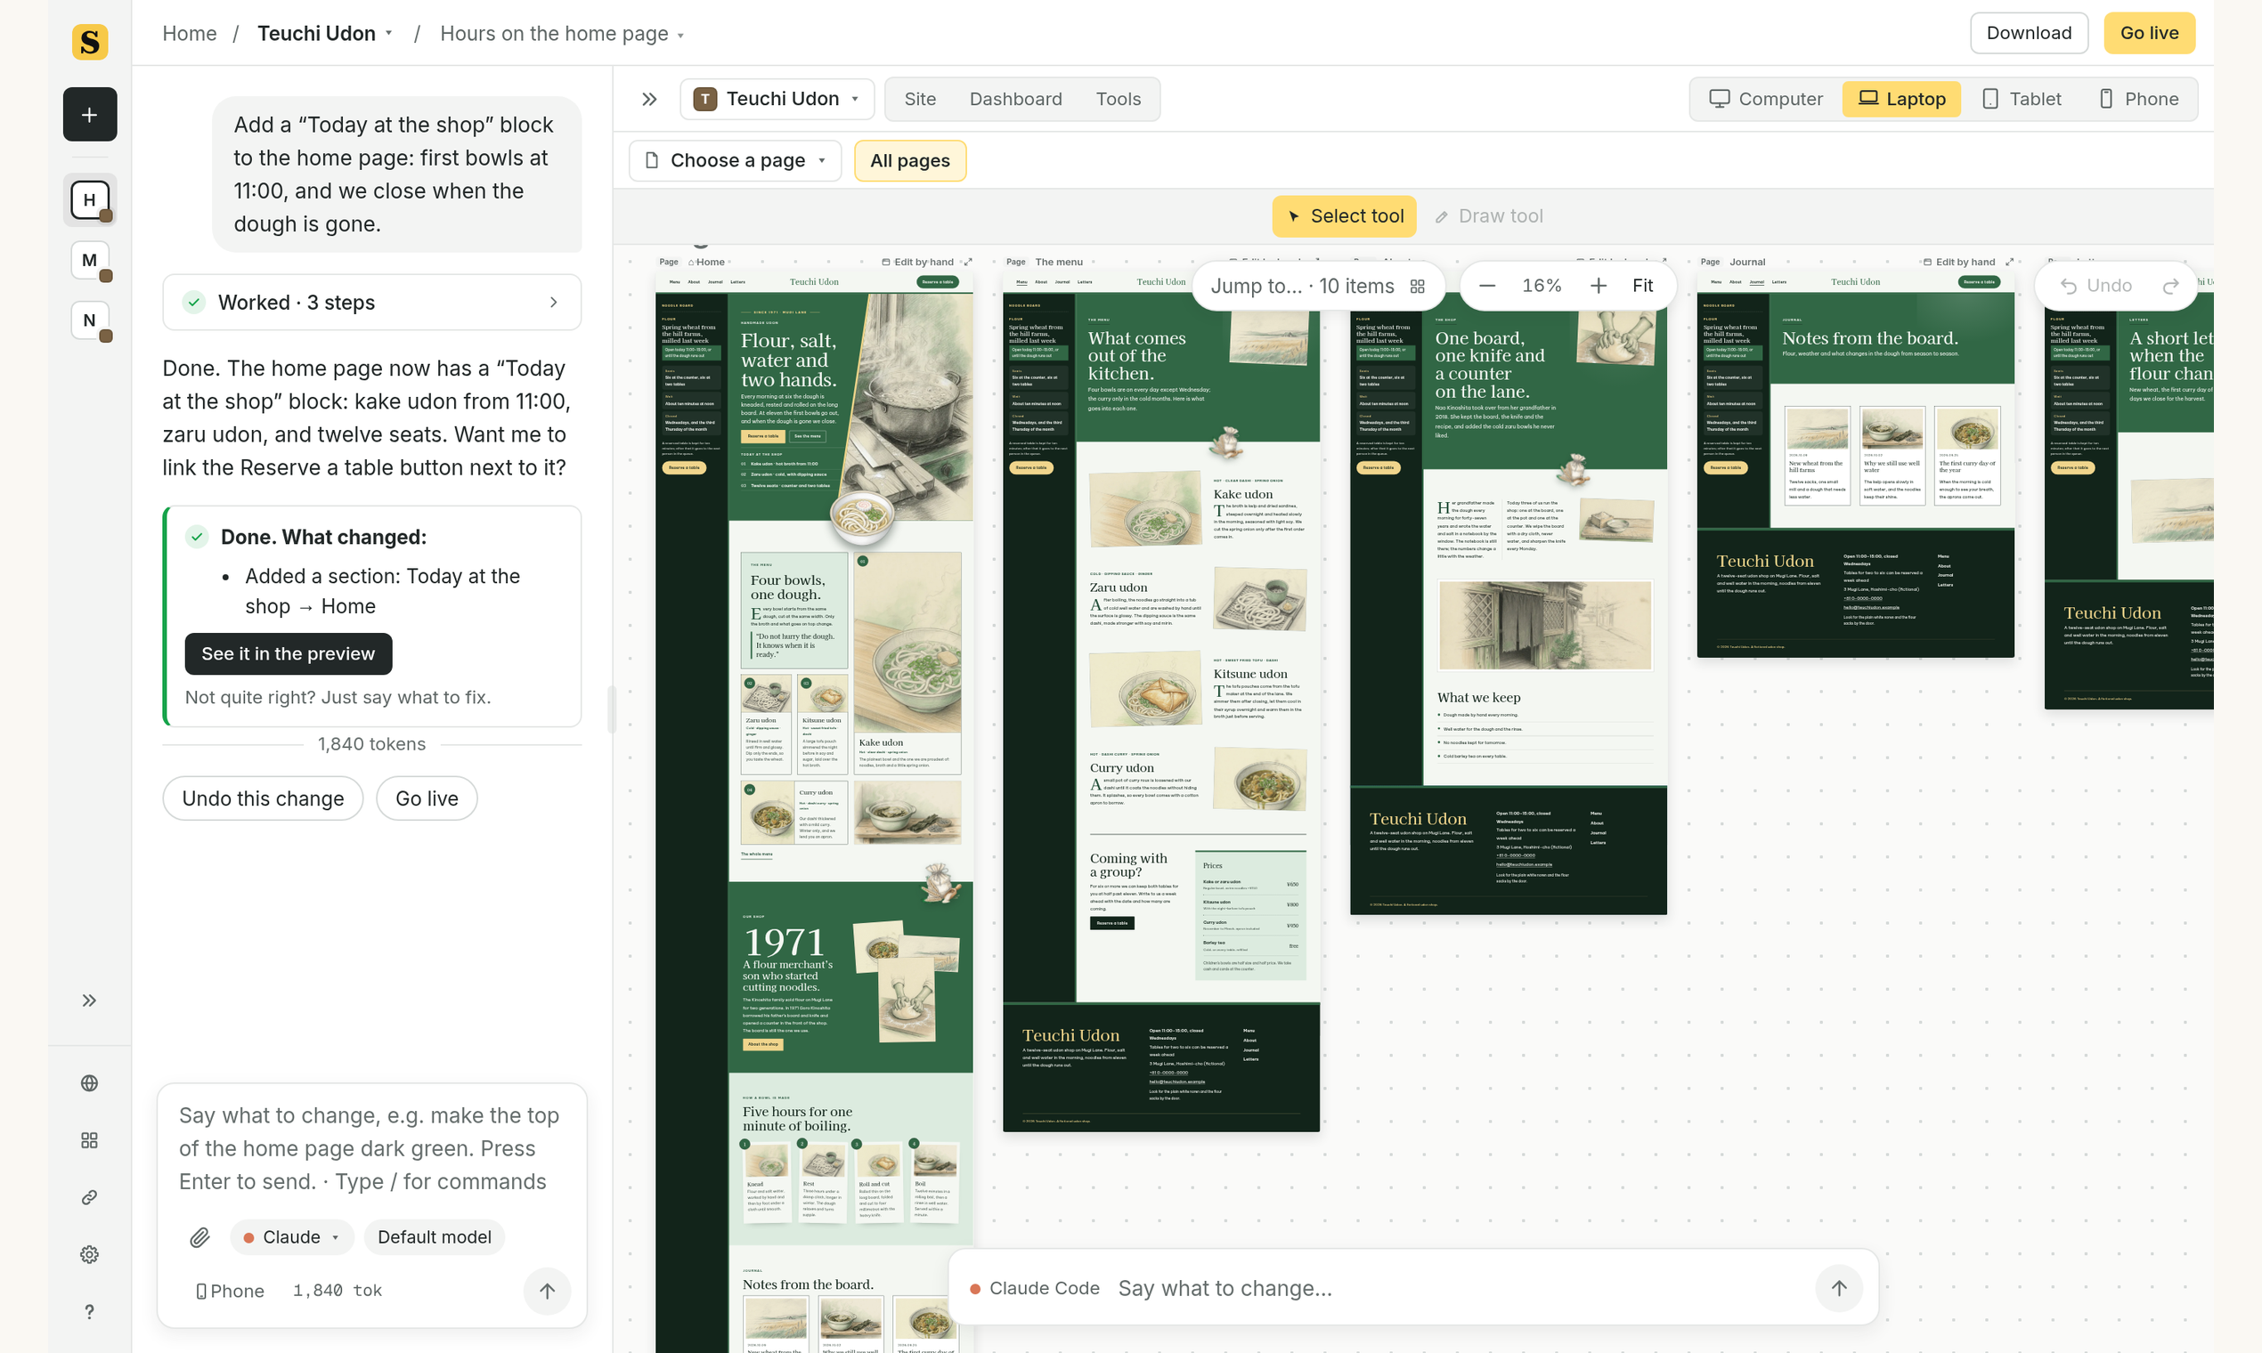2262x1353 pixels.
Task: Open the M project in sidebar
Action: tap(89, 260)
